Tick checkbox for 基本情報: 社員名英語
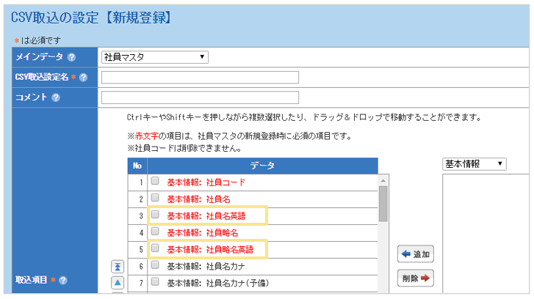 (155, 215)
